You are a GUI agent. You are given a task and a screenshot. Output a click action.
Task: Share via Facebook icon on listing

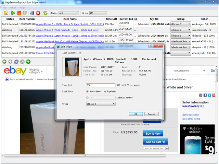coord(205,95)
